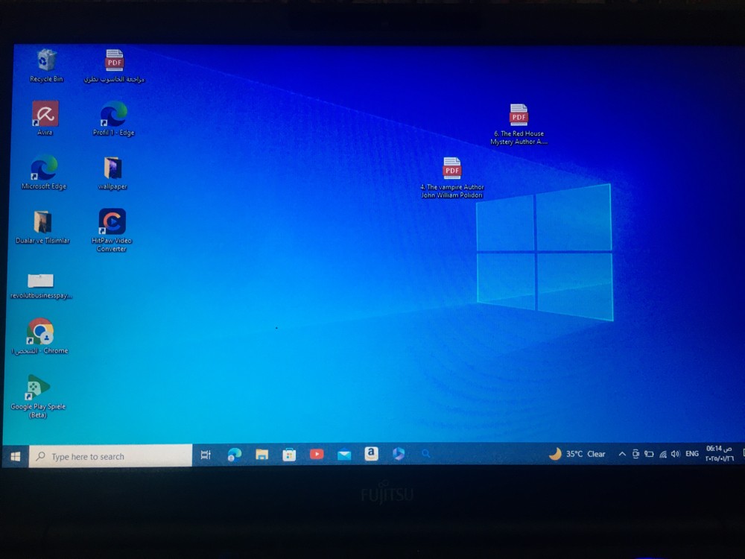Open the volume control in system tray
Viewport: 745px width, 559px height.
(x=675, y=454)
